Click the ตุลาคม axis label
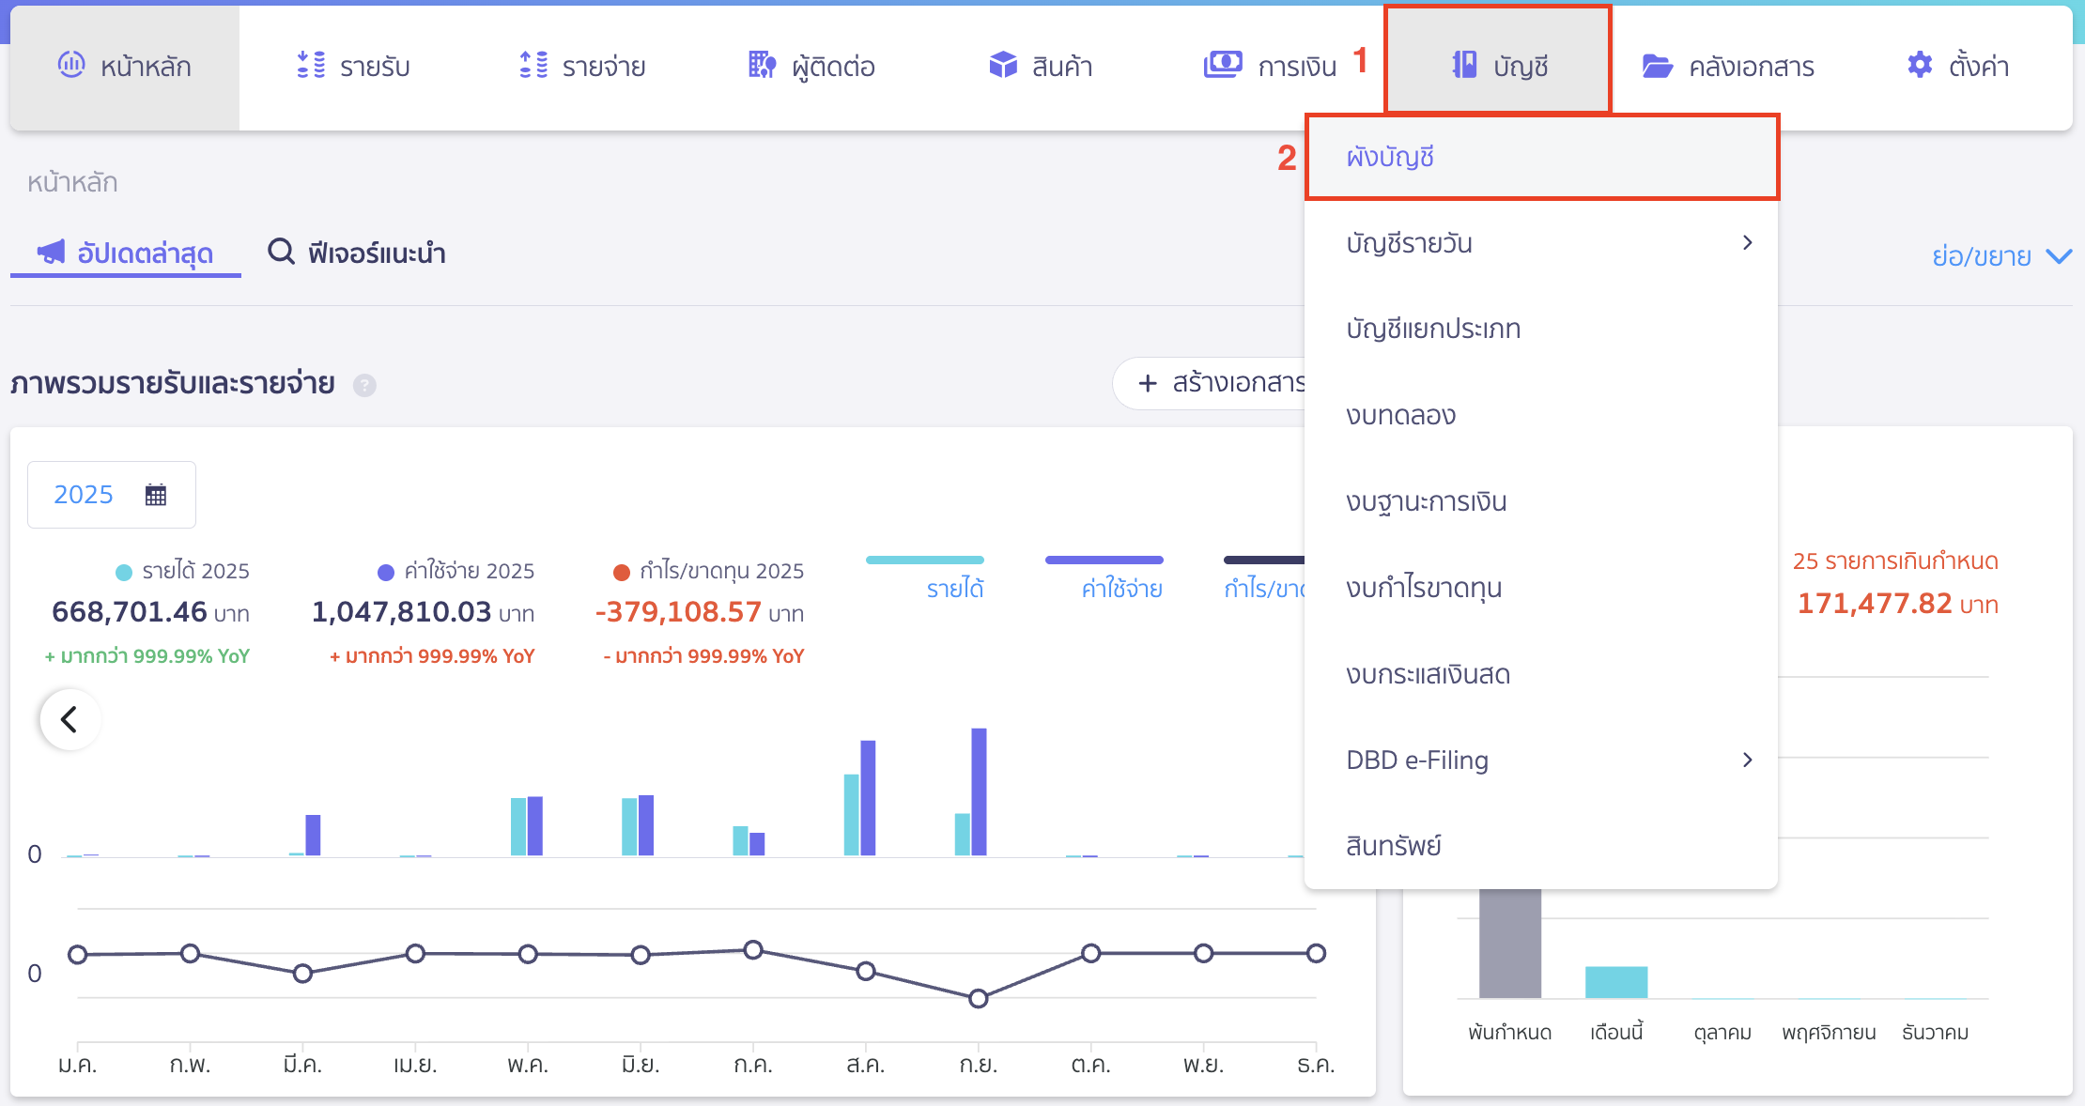Image resolution: width=2085 pixels, height=1106 pixels. pos(1722,1033)
